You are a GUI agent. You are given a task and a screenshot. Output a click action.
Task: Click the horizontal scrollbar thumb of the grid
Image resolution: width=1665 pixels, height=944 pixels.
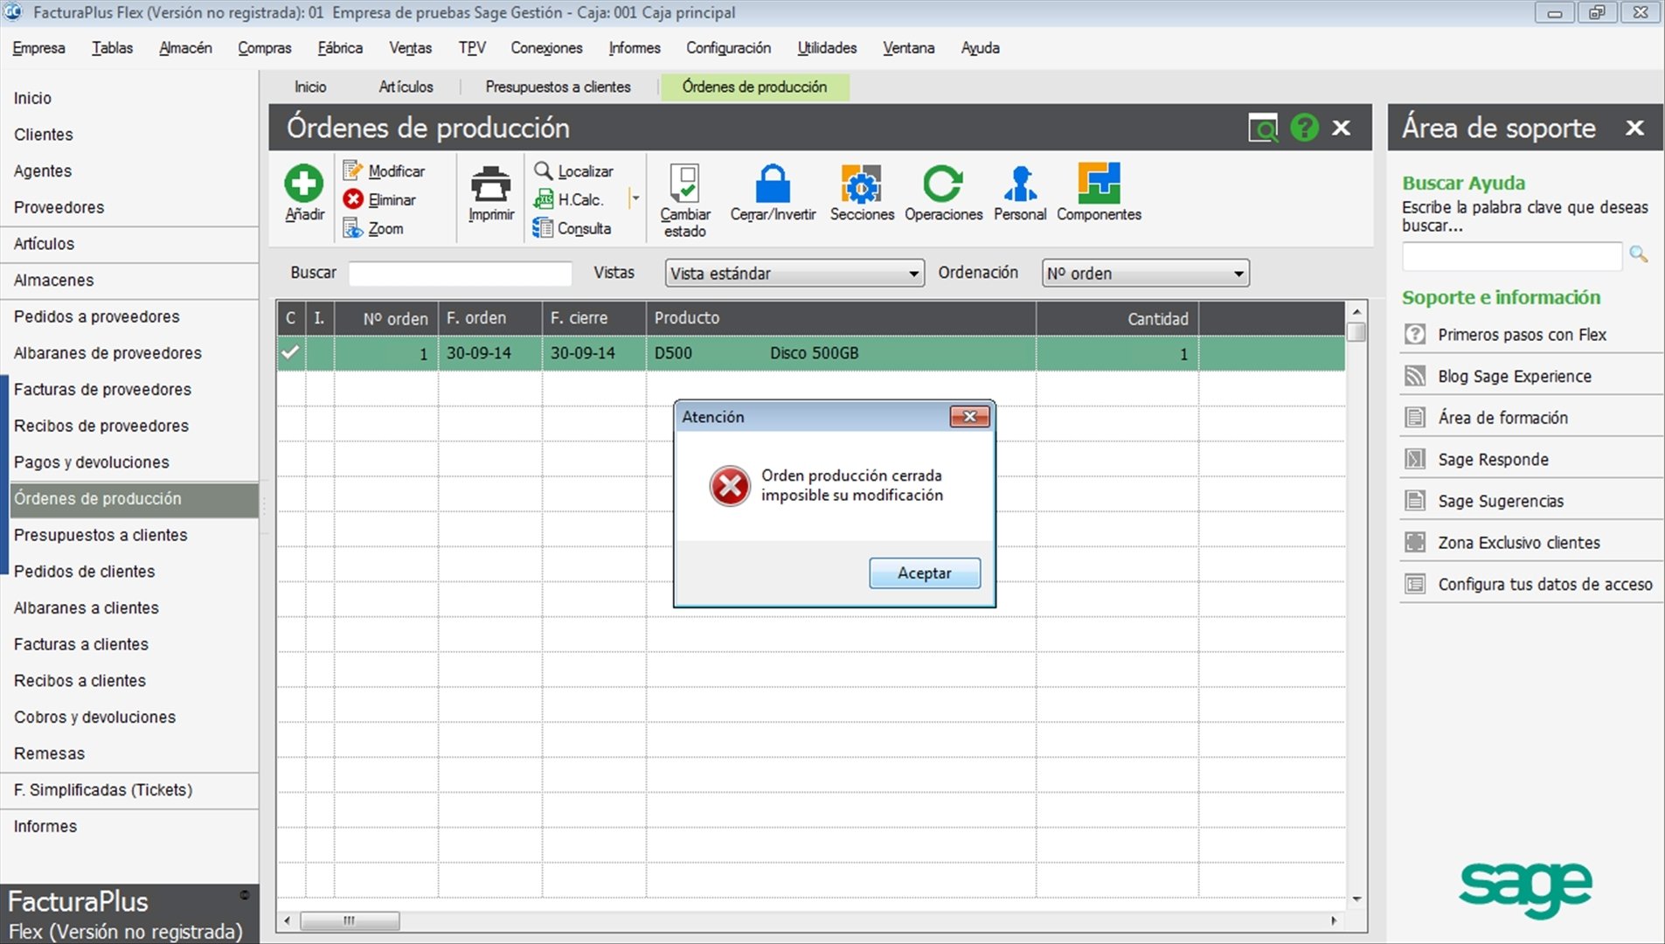pyautogui.click(x=350, y=920)
